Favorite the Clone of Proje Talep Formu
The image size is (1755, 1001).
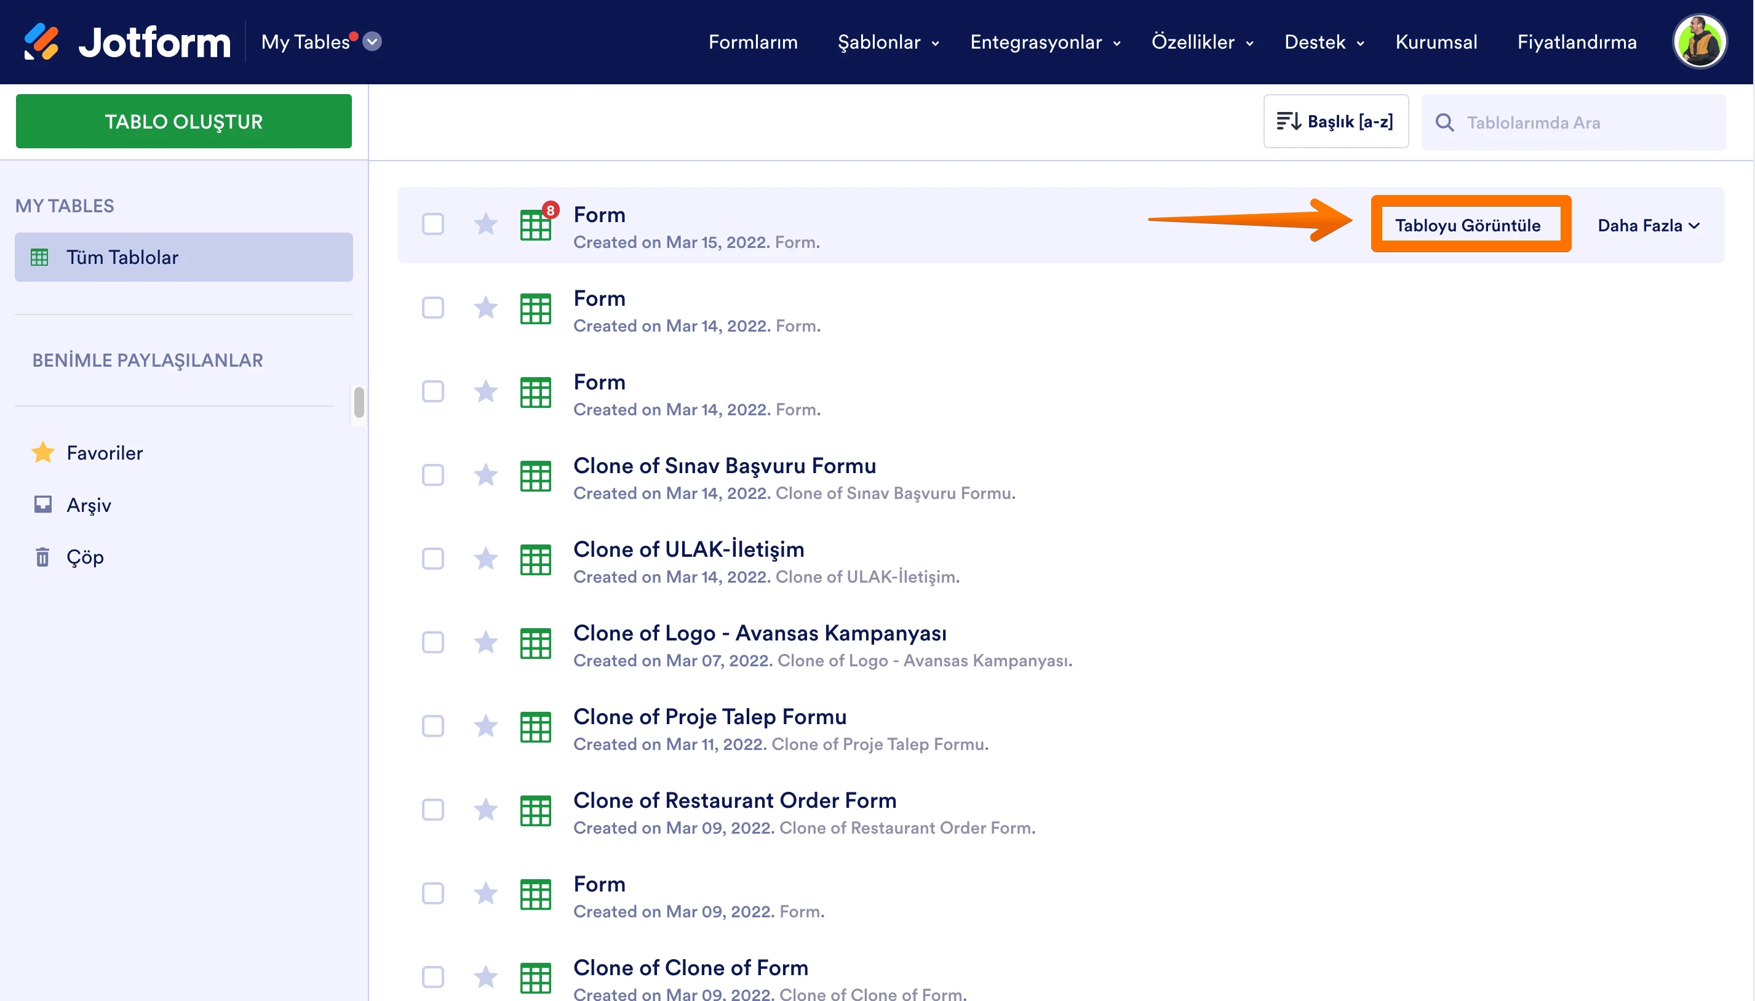486,726
